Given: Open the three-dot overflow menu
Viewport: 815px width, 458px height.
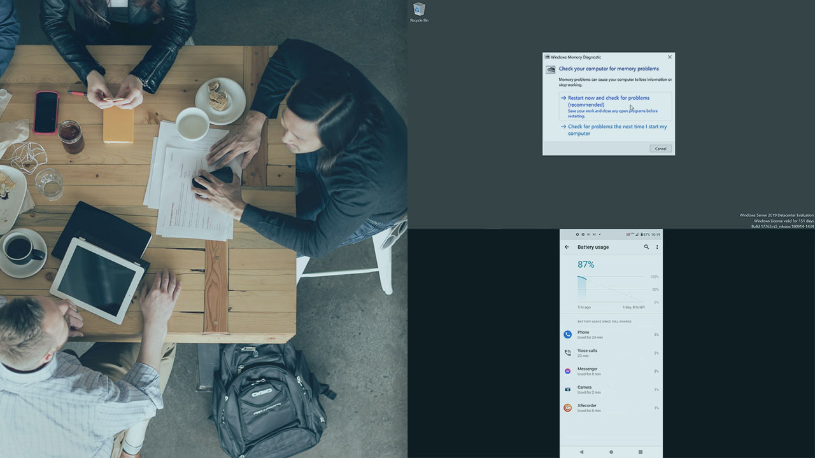Looking at the screenshot, I should (657, 247).
